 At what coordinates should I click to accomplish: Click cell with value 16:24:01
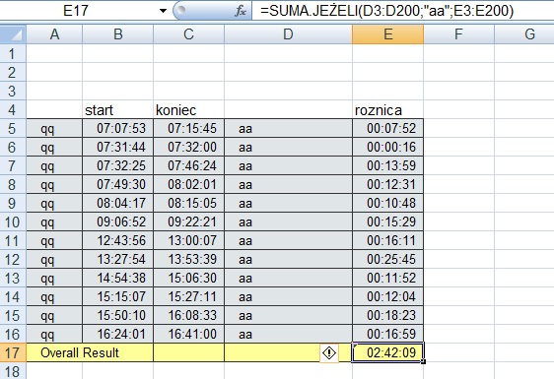tap(118, 334)
